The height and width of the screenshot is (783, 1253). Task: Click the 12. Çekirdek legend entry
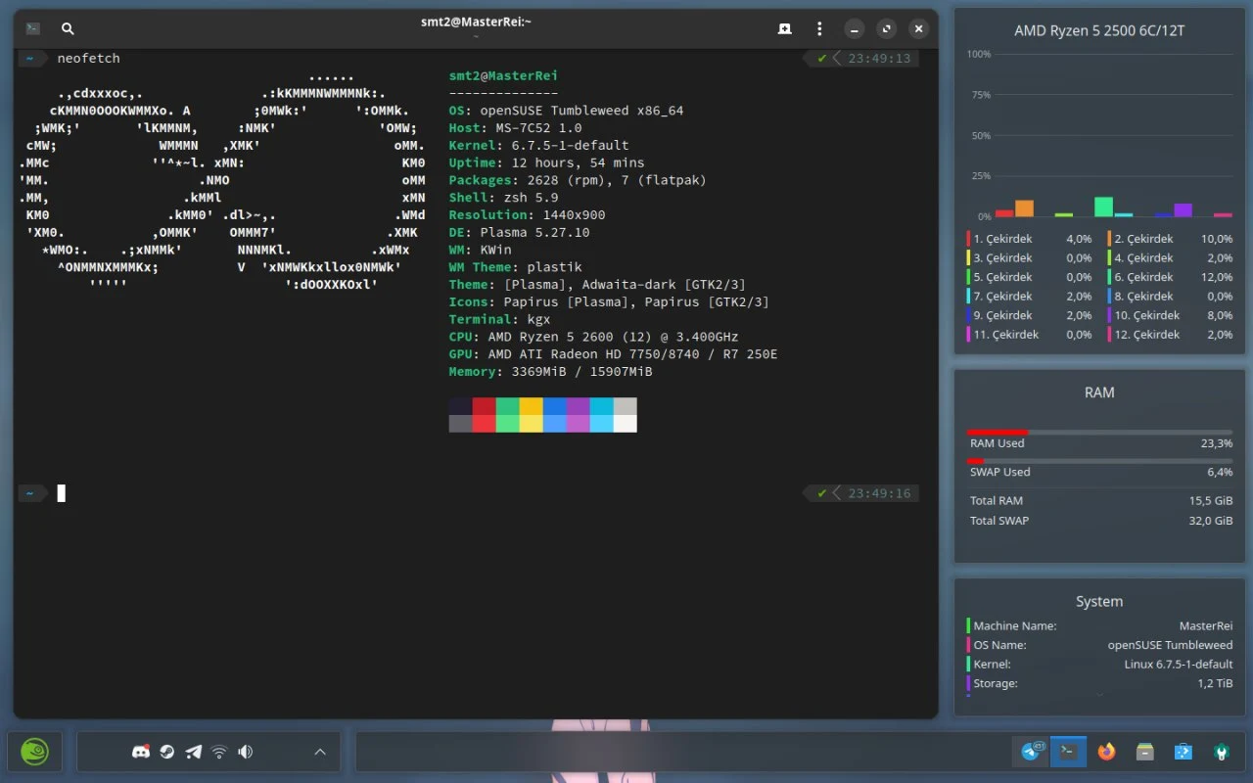click(x=1171, y=335)
